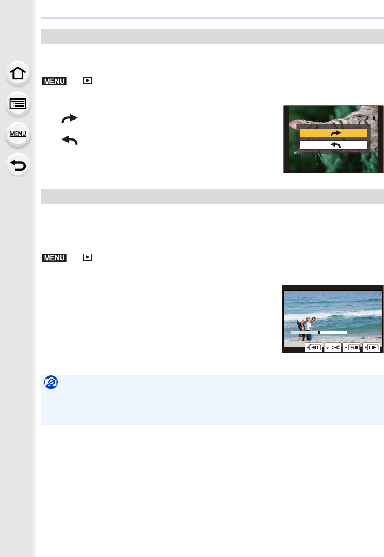This screenshot has width=384, height=557.
Task: Open the beach video divide example image
Action: tap(333, 319)
